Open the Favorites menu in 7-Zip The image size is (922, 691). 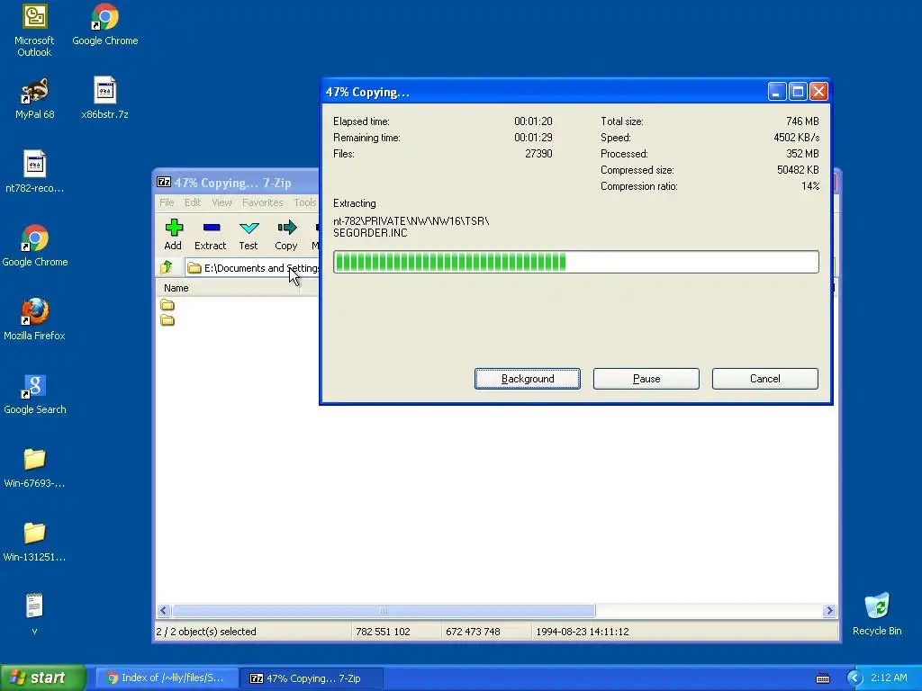click(262, 202)
